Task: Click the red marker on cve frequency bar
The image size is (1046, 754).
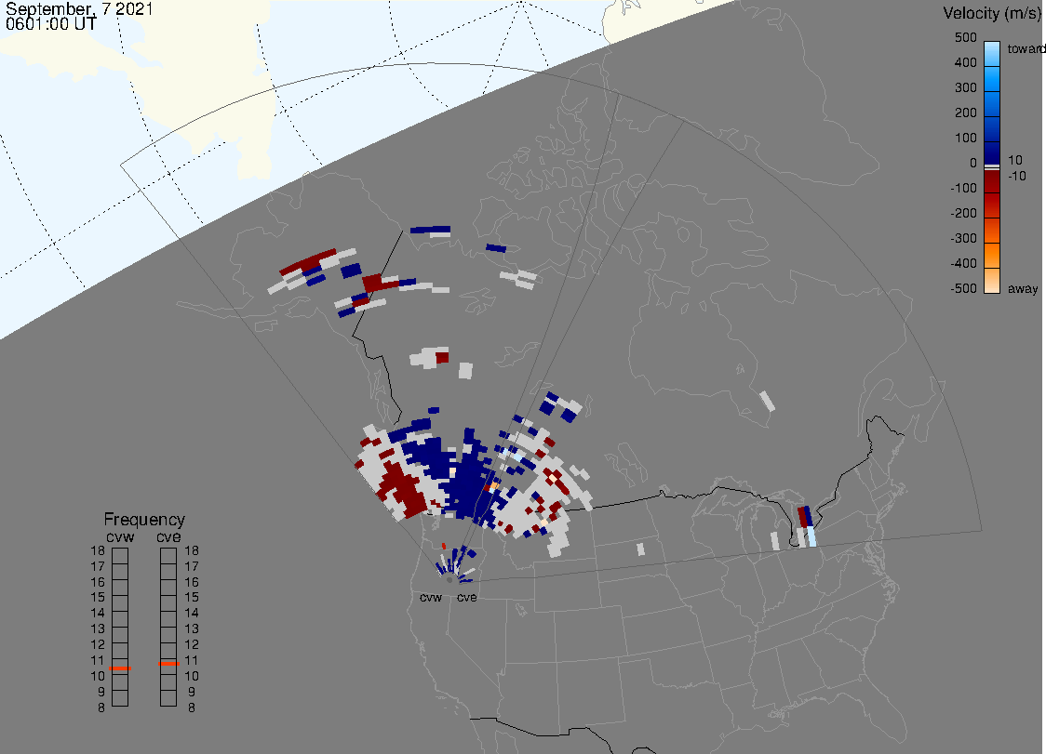Action: pyautogui.click(x=168, y=664)
